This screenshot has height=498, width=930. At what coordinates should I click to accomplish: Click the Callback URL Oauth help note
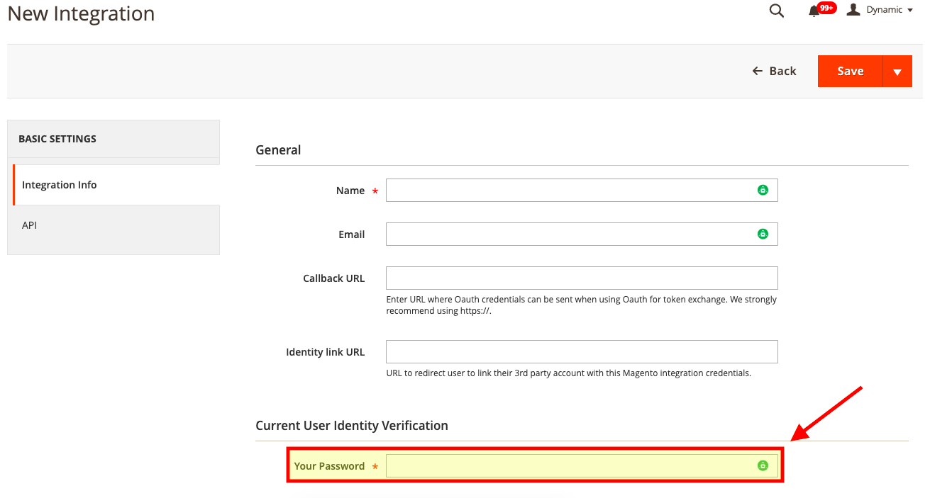point(582,305)
